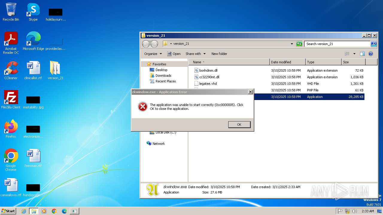
Task: Sort files by the Name column
Action: click(229, 62)
